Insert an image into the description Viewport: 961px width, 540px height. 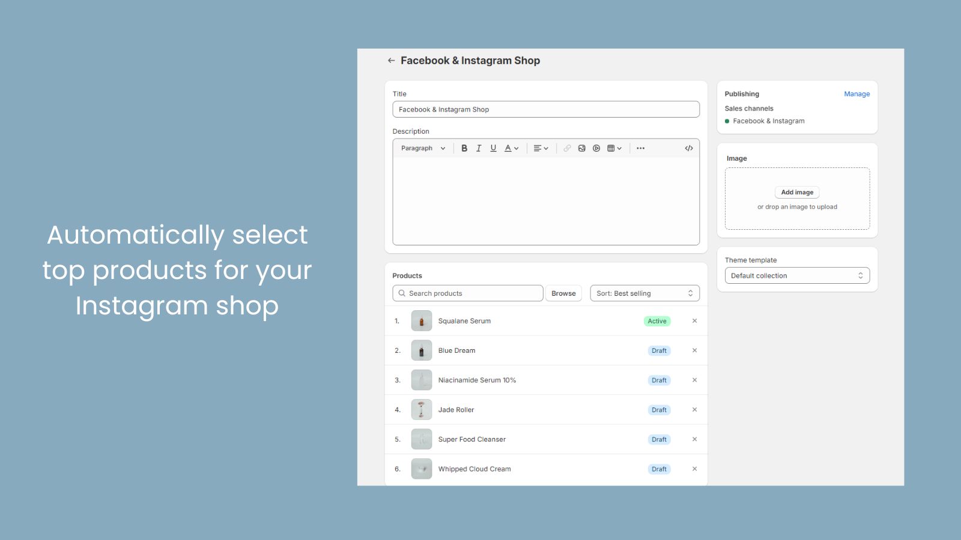[x=582, y=148]
